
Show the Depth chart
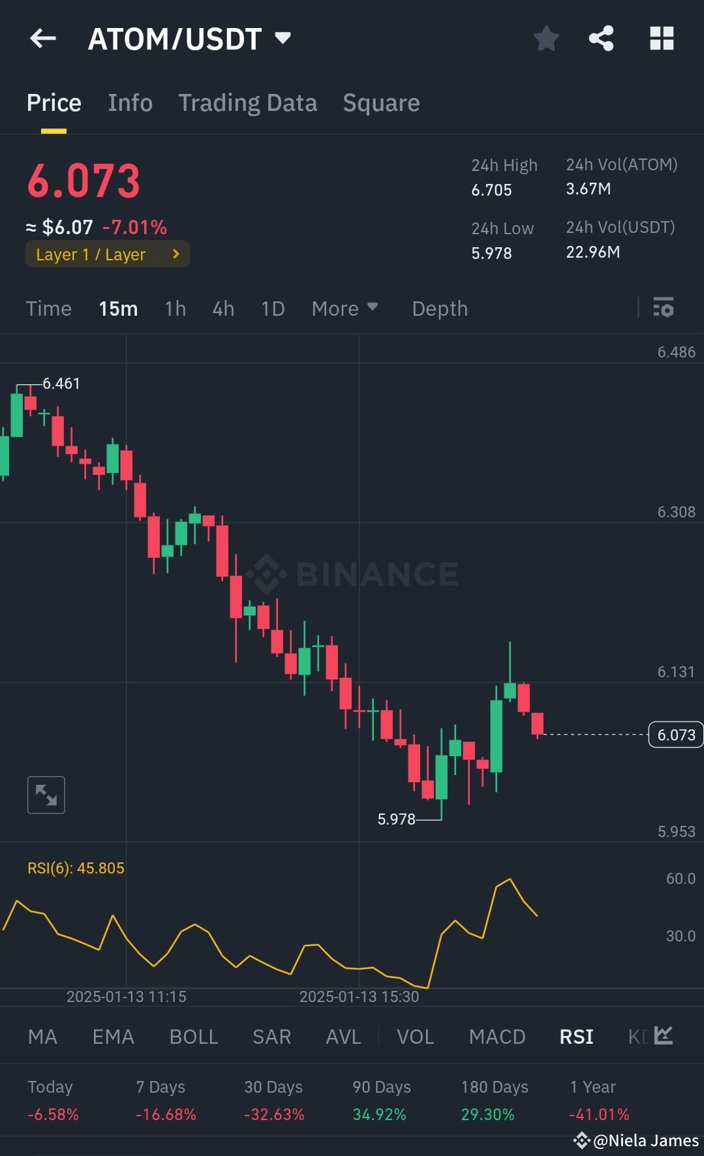440,308
